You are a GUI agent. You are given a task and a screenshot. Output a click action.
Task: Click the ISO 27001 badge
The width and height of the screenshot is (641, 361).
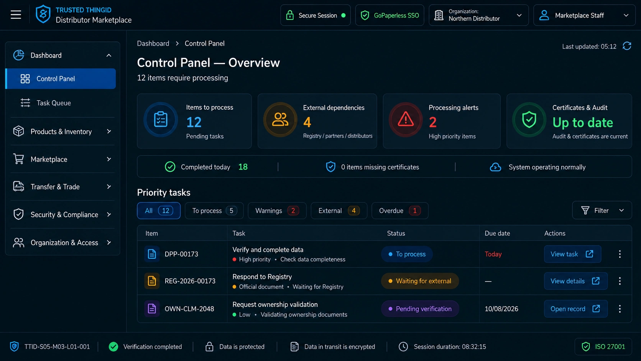point(603,346)
